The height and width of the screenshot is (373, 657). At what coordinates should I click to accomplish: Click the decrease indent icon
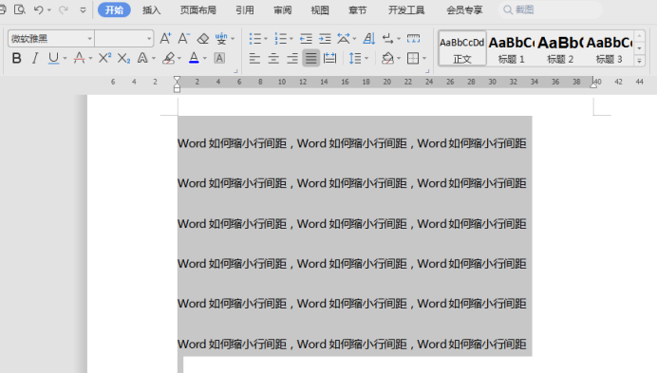coord(306,39)
